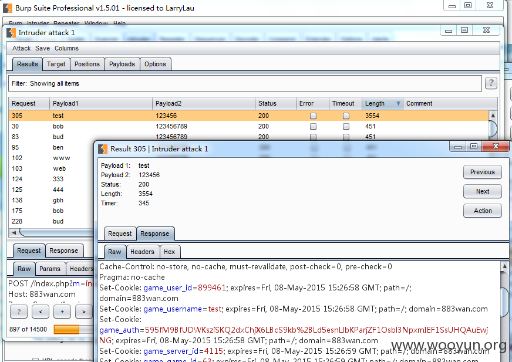Select Request tab in Intruder attack window
Image resolution: width=512 pixels, height=362 pixels.
click(x=29, y=251)
